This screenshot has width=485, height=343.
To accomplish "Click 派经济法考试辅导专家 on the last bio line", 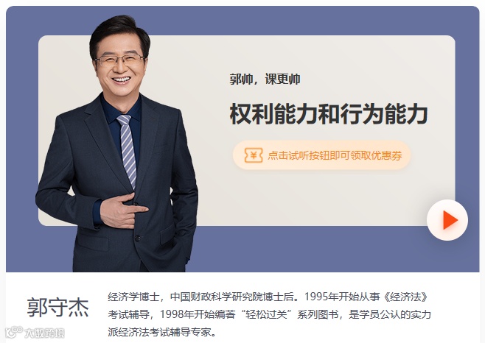I will 159,332.
